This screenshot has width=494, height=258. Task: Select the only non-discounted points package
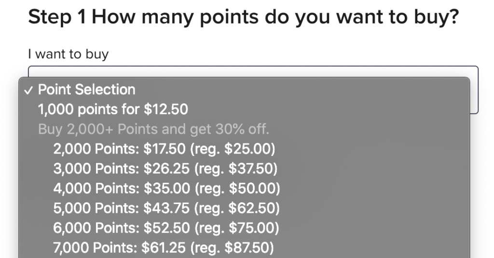(x=113, y=110)
